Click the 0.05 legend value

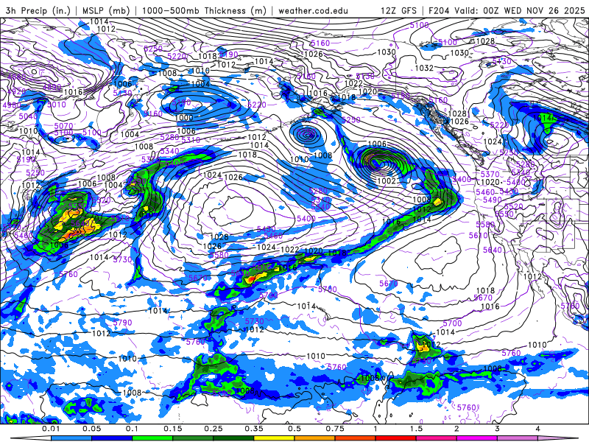[x=91, y=429]
